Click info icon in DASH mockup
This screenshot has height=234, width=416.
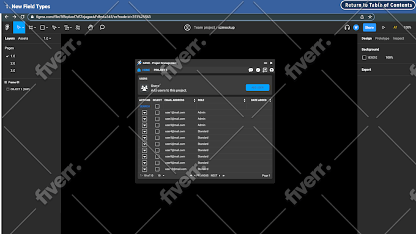coord(258,70)
